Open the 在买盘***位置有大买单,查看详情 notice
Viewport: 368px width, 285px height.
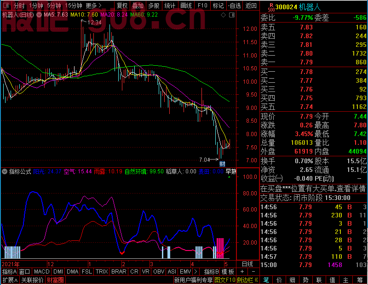click(313, 188)
